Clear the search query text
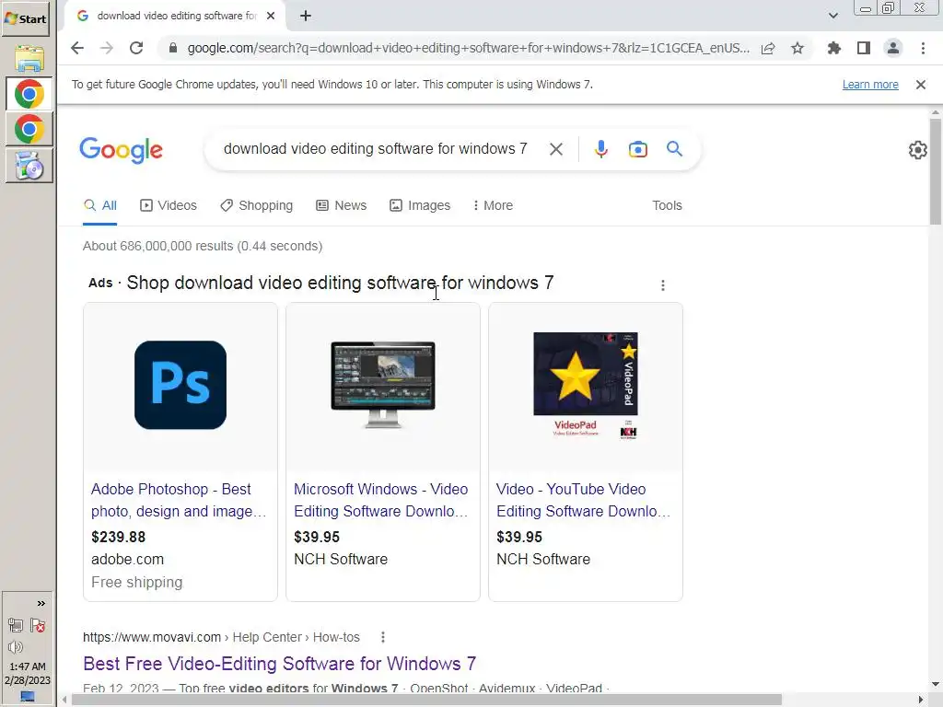943x707 pixels. [556, 149]
